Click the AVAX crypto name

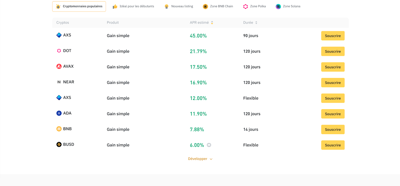[68, 66]
